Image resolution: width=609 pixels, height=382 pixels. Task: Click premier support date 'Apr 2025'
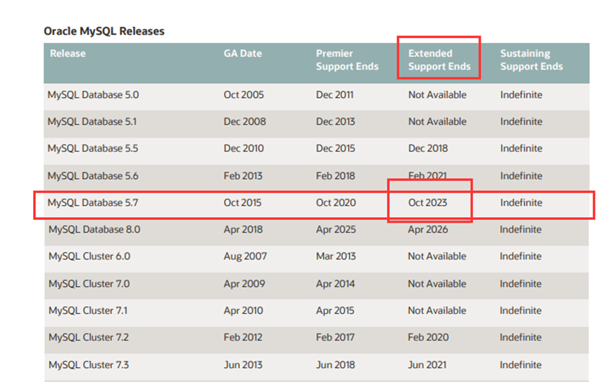point(336,230)
